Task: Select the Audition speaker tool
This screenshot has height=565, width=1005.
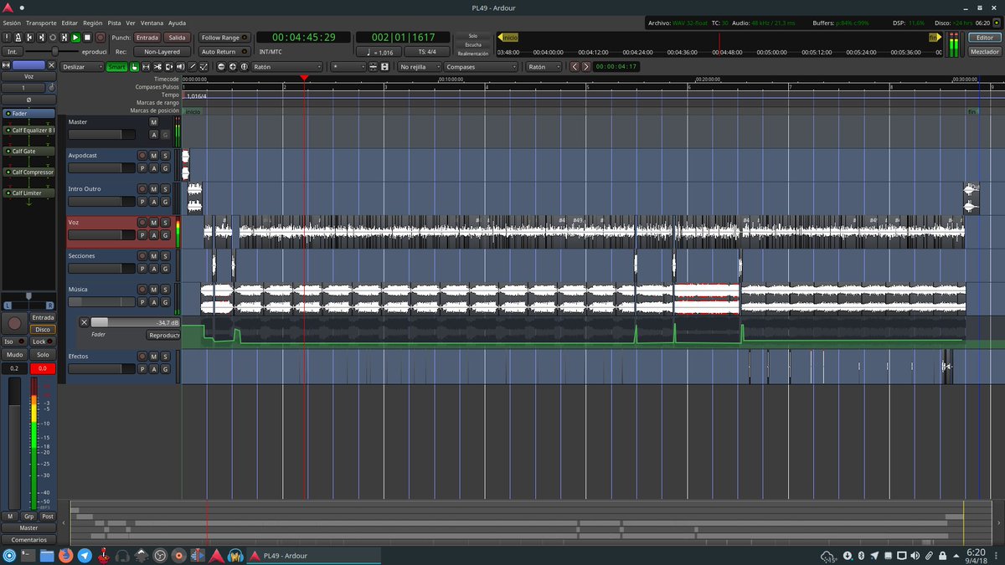Action: (x=181, y=66)
